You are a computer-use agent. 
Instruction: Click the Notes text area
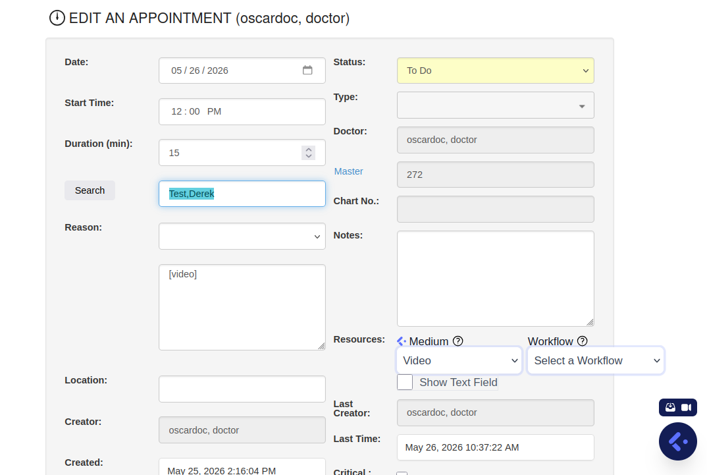click(496, 278)
